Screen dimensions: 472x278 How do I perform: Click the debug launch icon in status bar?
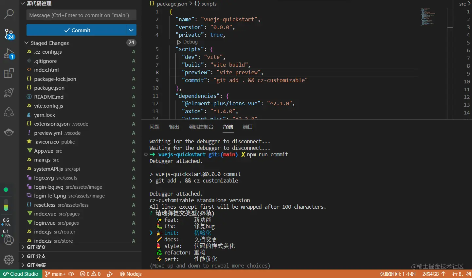pos(110,274)
